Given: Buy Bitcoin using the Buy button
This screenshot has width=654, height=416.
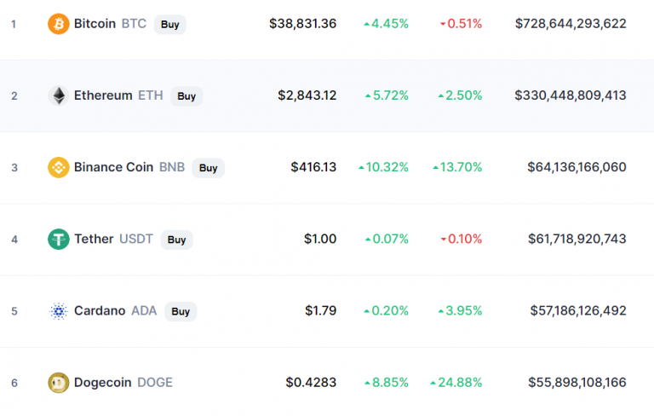Looking at the screenshot, I should (x=170, y=25).
